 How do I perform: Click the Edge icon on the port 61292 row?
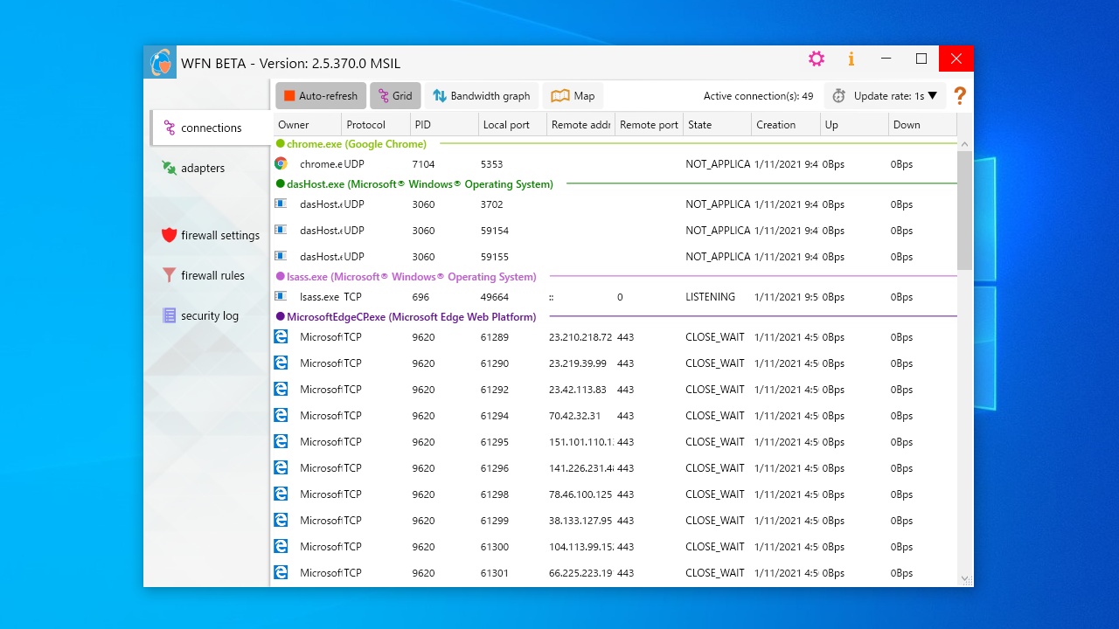281,389
